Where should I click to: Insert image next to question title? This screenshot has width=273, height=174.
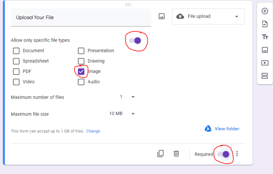162,16
